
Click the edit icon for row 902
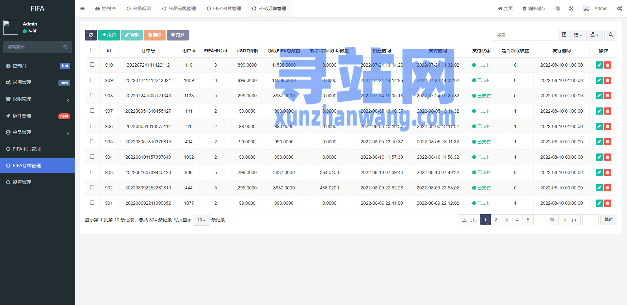pos(599,188)
